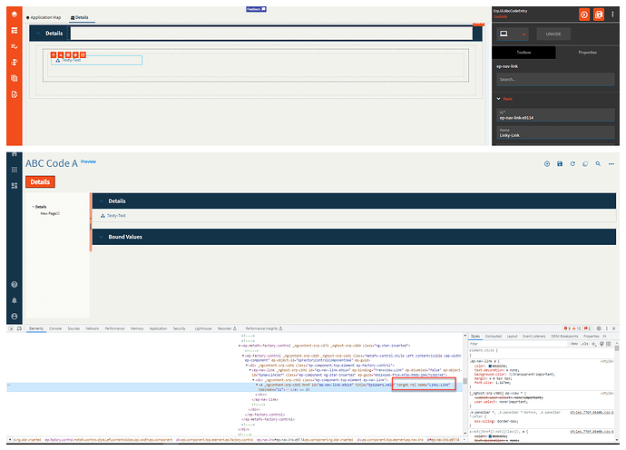Switch to DevTools Security tab
This screenshot has height=450, width=626.
tap(180, 328)
